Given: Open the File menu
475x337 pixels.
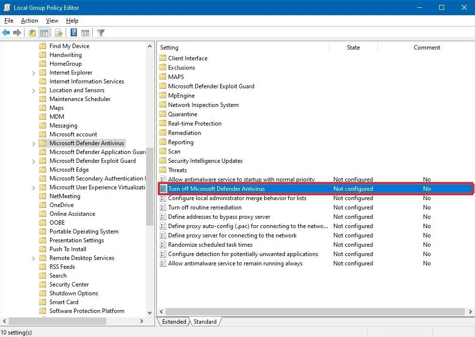Looking at the screenshot, I should point(9,20).
